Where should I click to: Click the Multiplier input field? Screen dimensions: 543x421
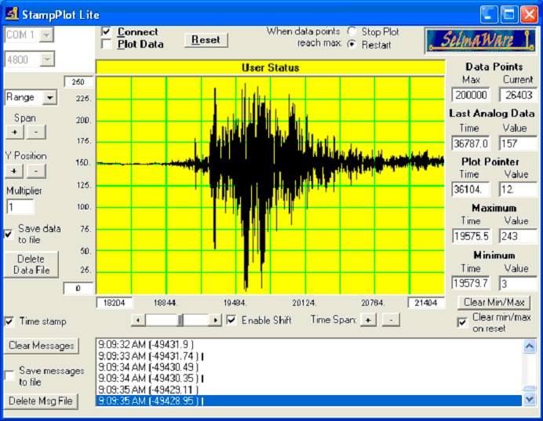(20, 207)
